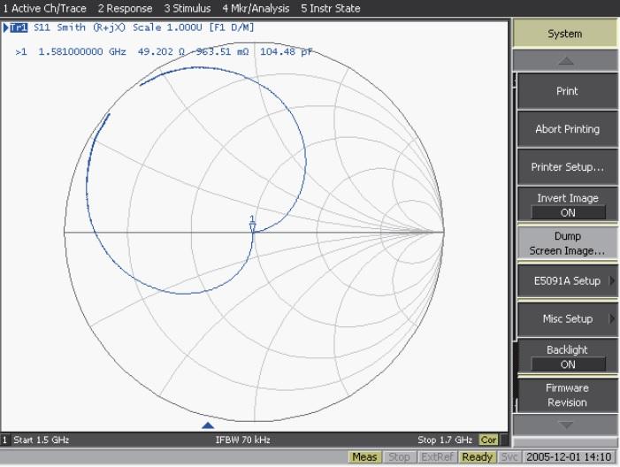
Task: Click the IFBW 70 kHz readout
Action: (242, 440)
